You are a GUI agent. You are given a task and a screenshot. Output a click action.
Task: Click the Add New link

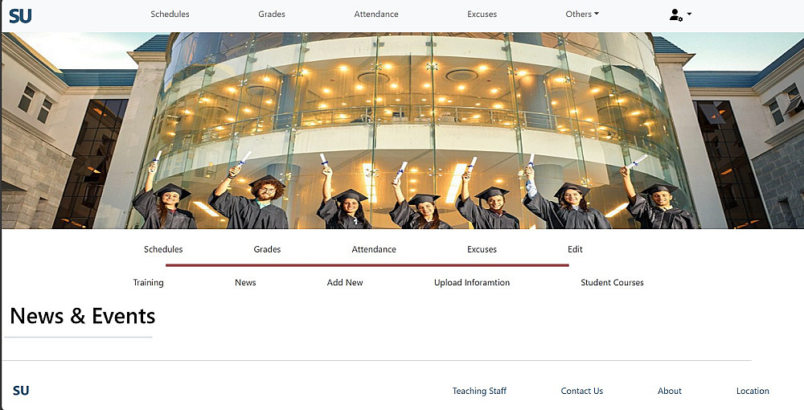tap(345, 282)
